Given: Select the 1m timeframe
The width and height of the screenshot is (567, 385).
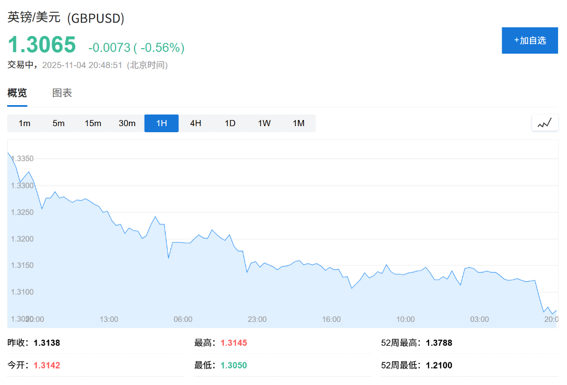Looking at the screenshot, I should pos(24,123).
